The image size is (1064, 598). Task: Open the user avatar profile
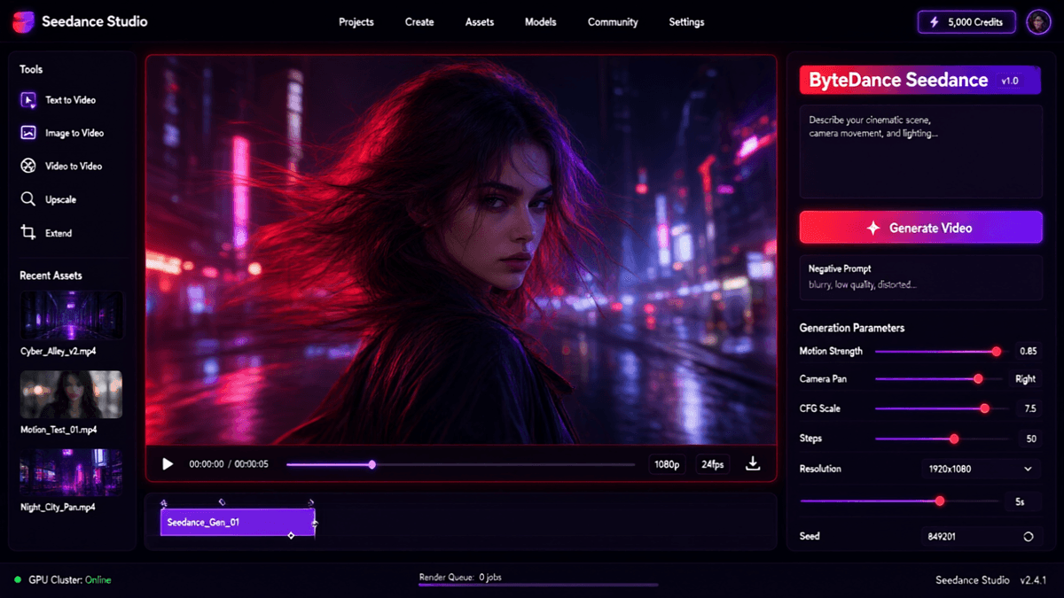click(1038, 22)
